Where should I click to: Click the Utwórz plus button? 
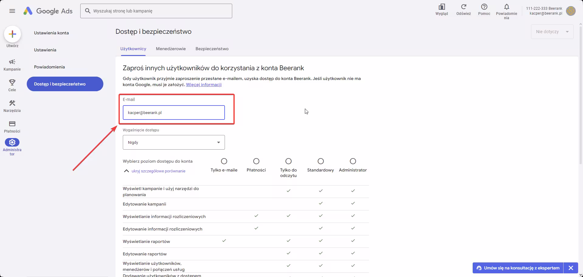(x=12, y=34)
